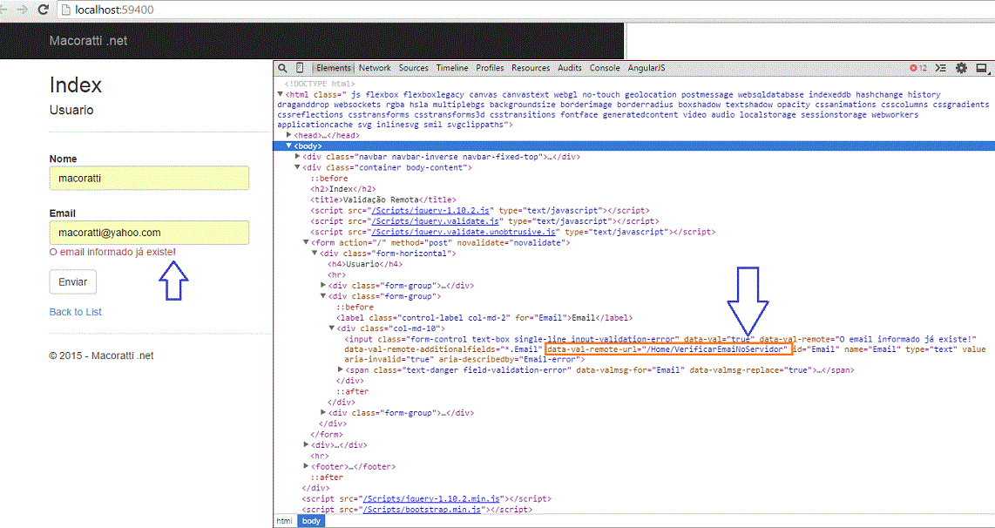995x528 pixels.
Task: Show the DevTools console drawer icon
Action: click(942, 68)
